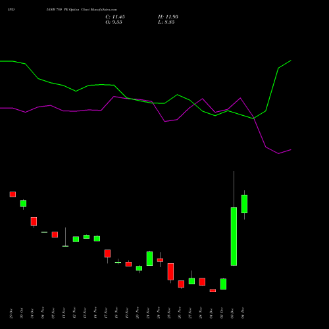
Task: Select the 21 Nov date label
Action: coord(148,313)
